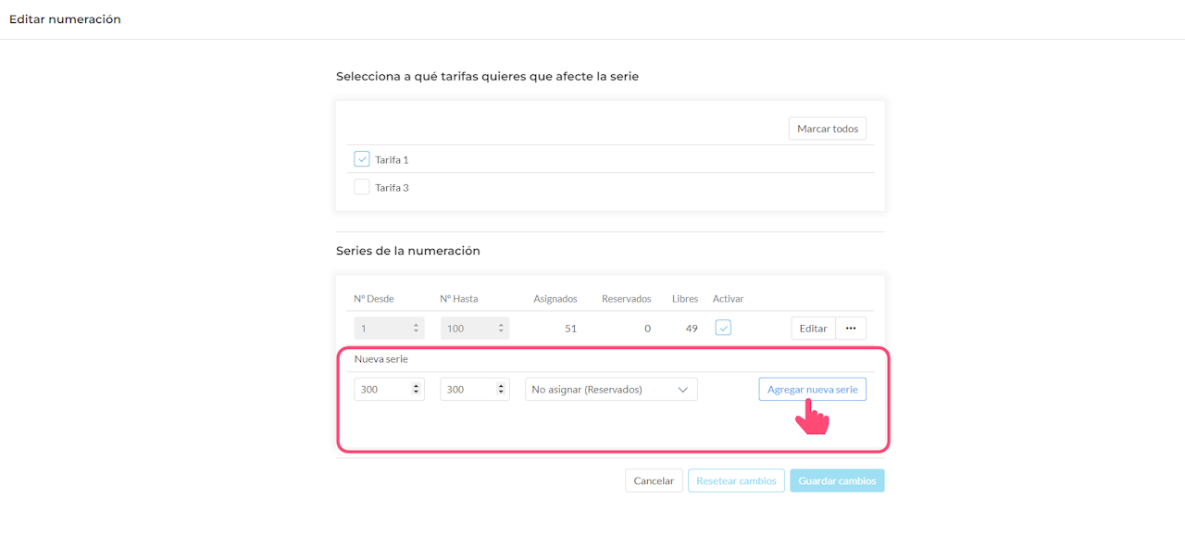This screenshot has height=548, width=1185.
Task: Click the Cancelar button
Action: (654, 480)
